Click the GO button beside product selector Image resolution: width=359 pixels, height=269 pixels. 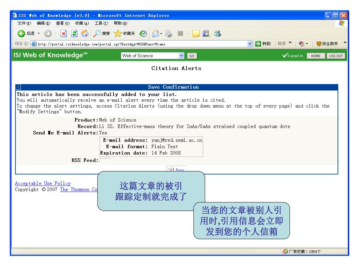192,56
